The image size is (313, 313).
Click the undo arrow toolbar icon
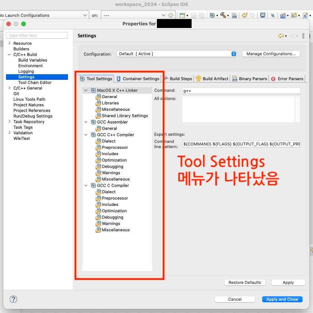(244, 15)
